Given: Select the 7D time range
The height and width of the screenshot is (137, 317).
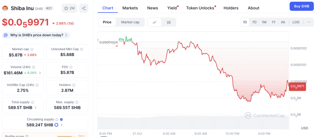Looking at the screenshot, I should point(254,22).
